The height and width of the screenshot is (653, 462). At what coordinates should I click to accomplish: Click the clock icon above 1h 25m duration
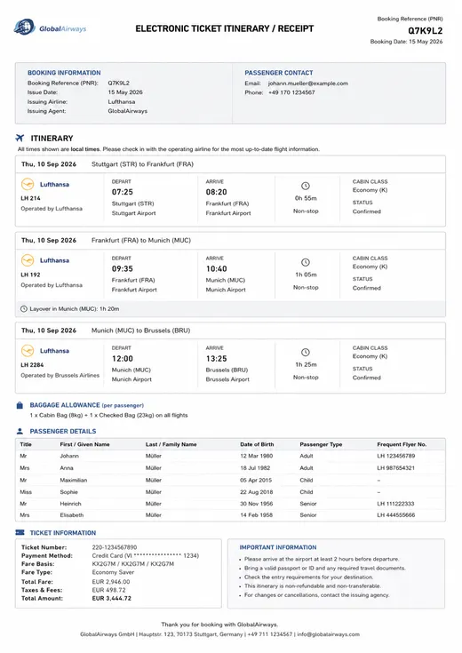click(x=306, y=353)
